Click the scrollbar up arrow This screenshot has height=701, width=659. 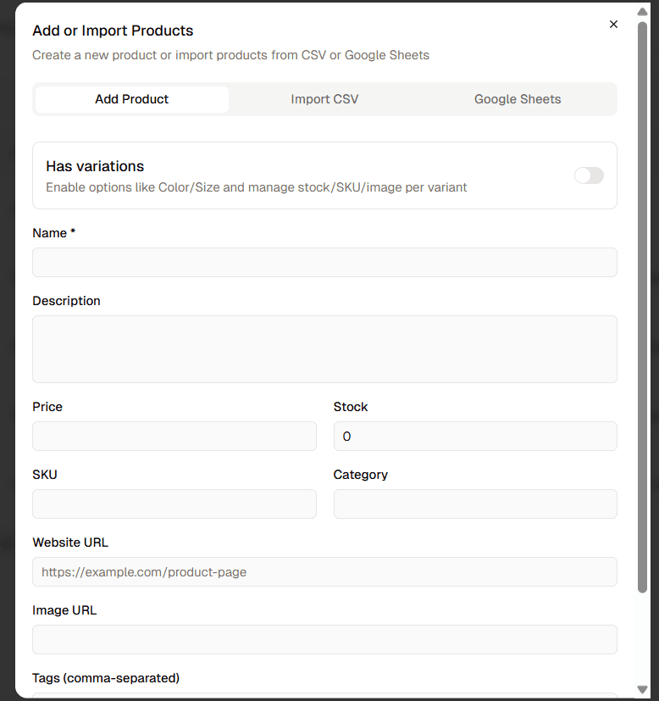642,10
